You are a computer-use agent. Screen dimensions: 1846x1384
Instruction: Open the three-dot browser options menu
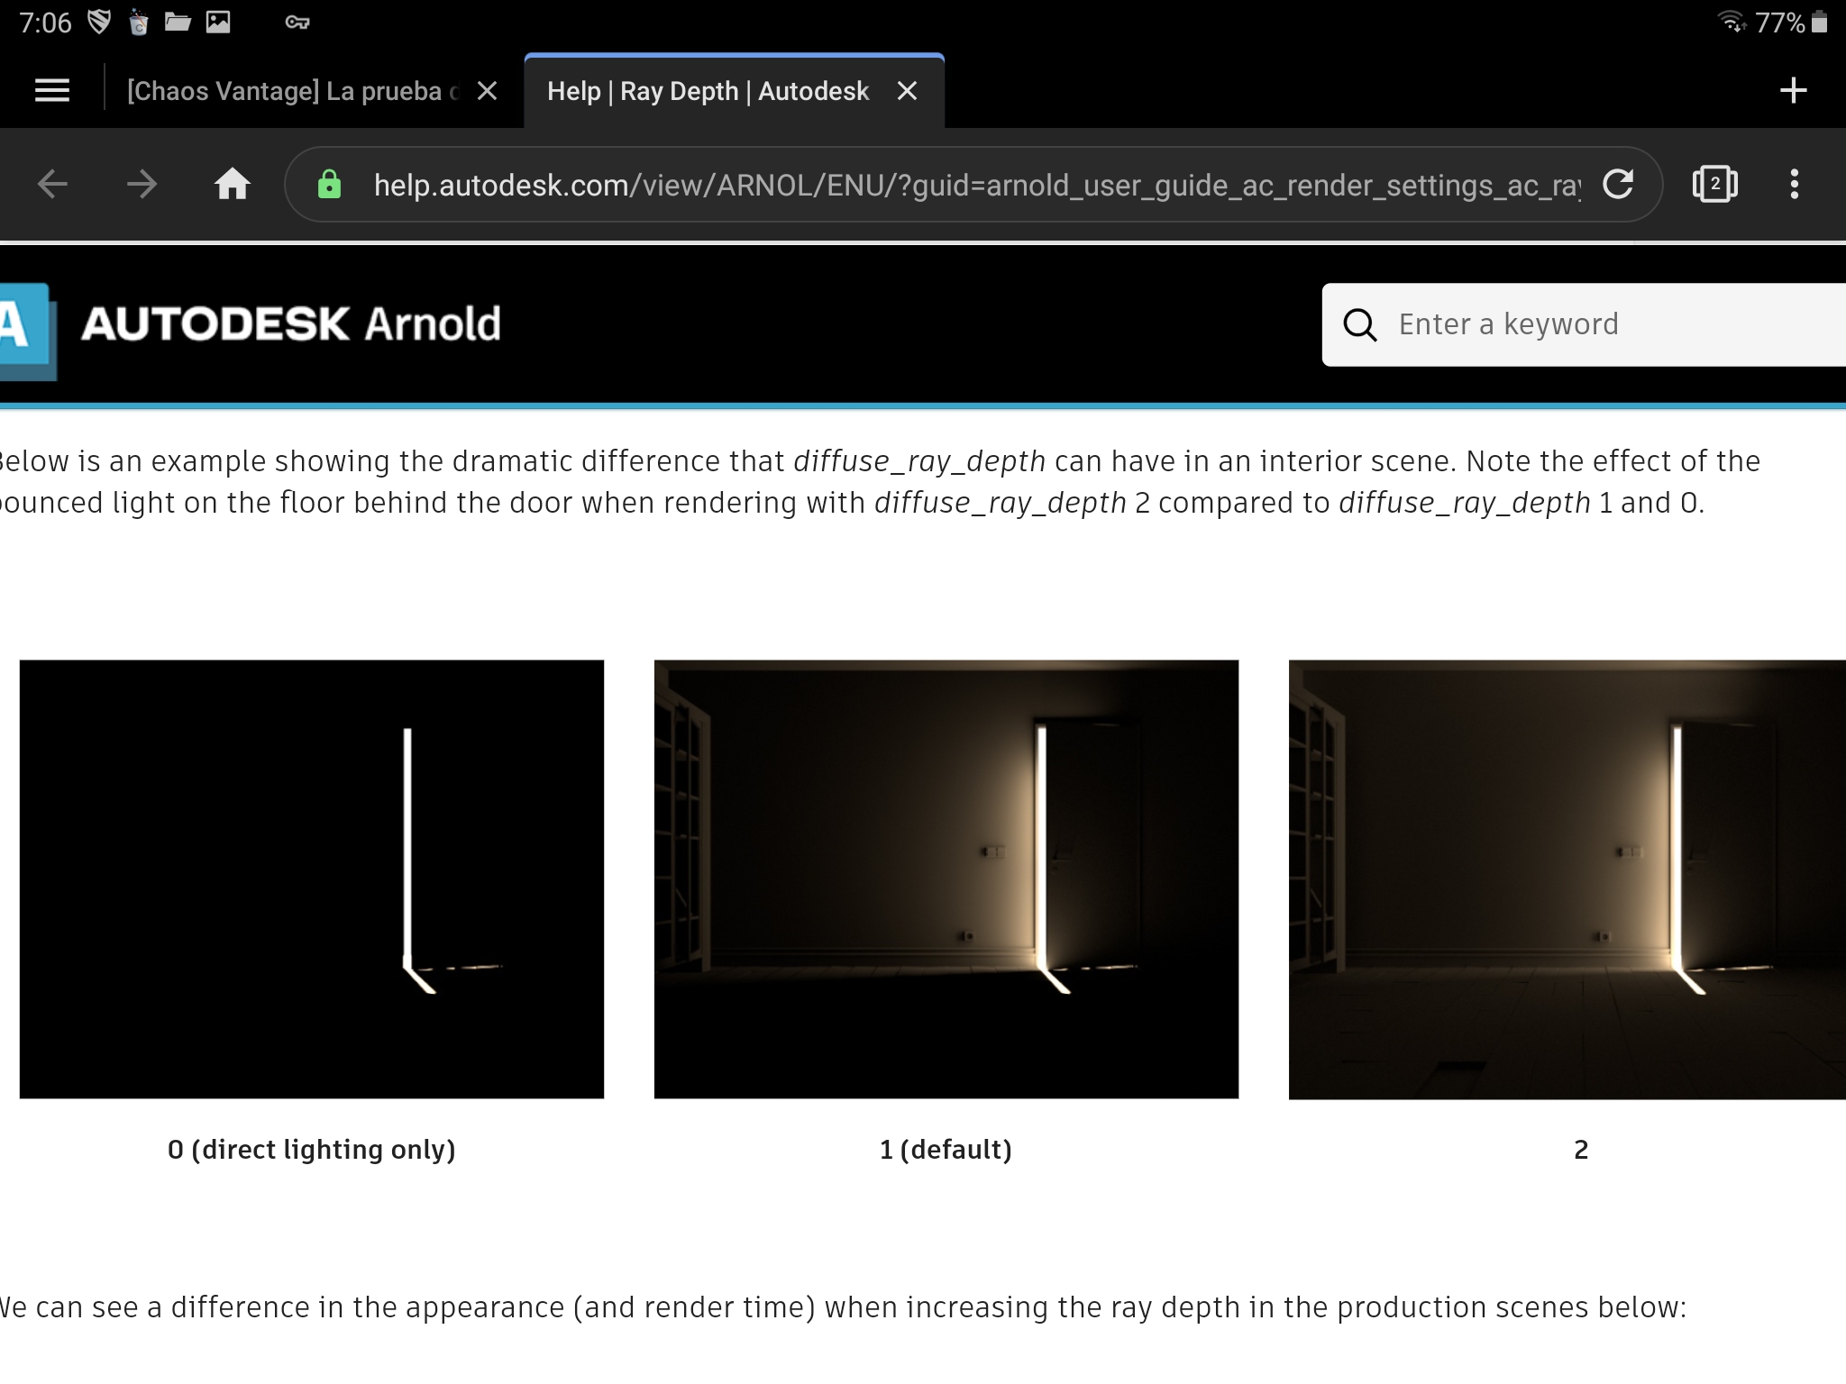point(1795,185)
